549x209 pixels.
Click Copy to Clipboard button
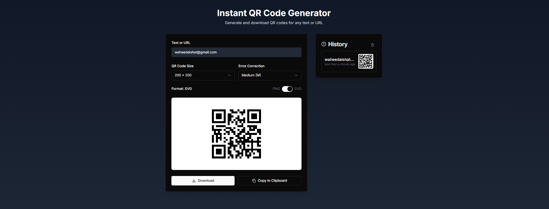(270, 181)
